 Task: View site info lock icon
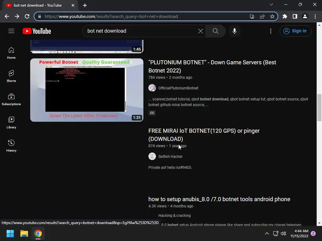tap(40, 16)
